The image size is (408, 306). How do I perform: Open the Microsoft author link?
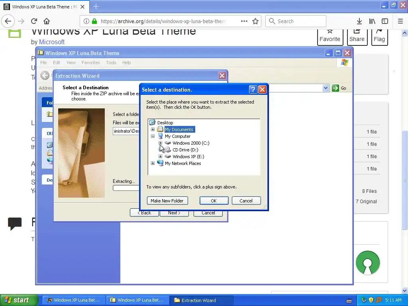click(x=51, y=42)
